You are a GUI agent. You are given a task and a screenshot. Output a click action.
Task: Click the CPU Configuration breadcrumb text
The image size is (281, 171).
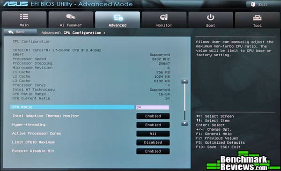tap(82, 33)
